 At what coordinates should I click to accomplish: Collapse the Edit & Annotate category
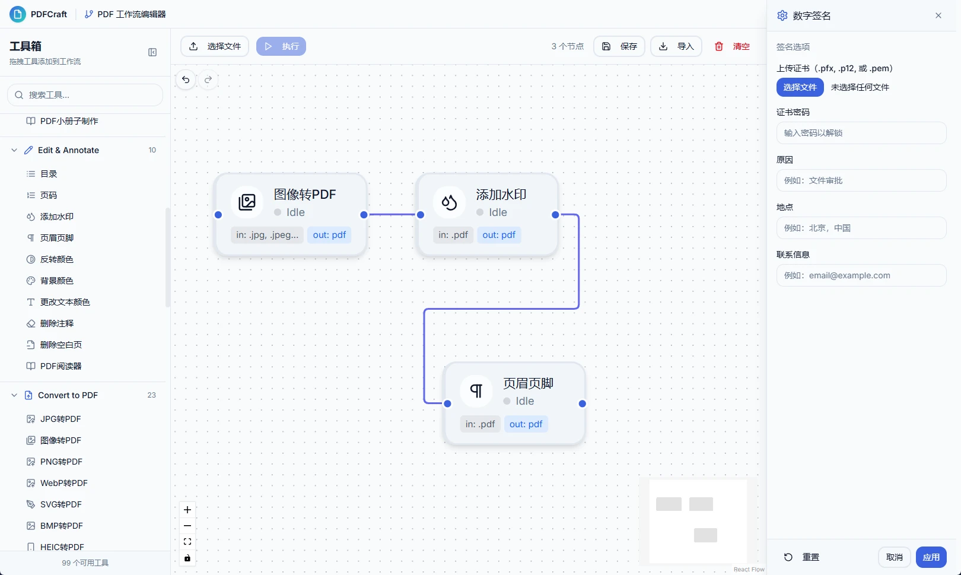tap(14, 150)
